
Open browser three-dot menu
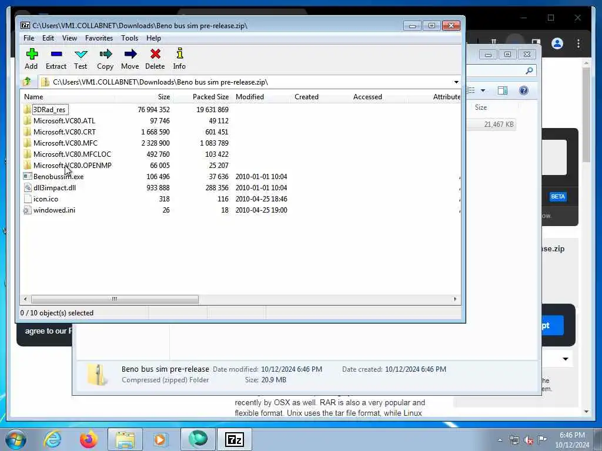(578, 43)
